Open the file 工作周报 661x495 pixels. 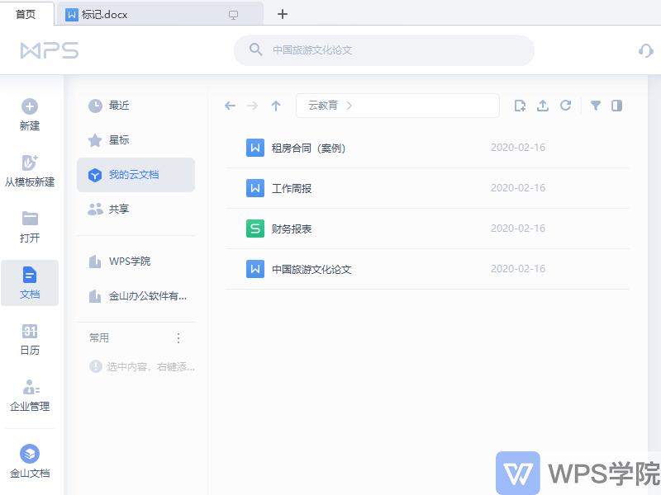pos(428,188)
